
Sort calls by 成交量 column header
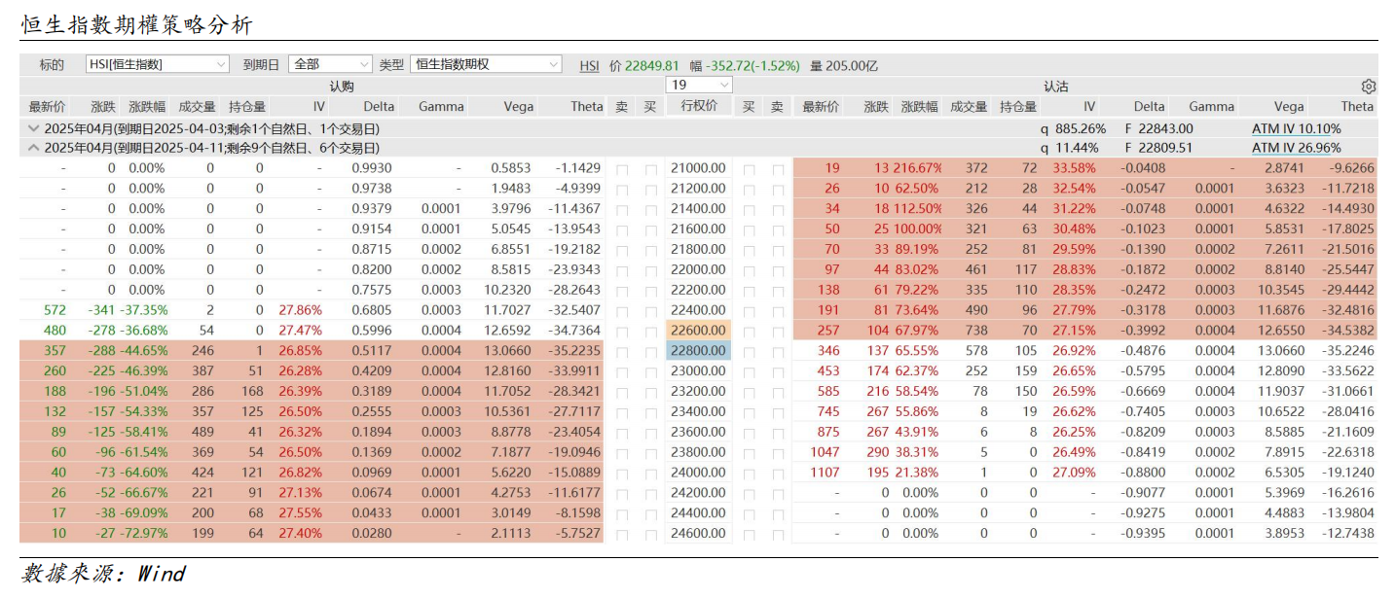tap(196, 107)
